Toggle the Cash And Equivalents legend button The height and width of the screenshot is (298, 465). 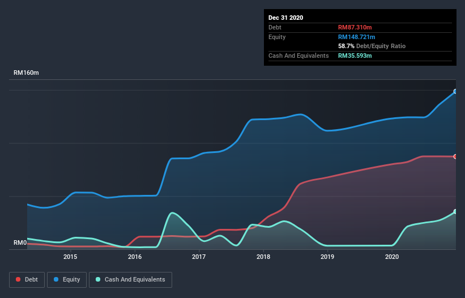[130, 280]
